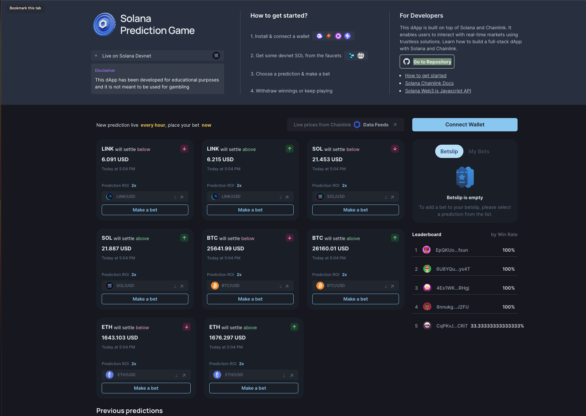Click the orange starburst wallet icon
586x416 pixels.
[329, 36]
